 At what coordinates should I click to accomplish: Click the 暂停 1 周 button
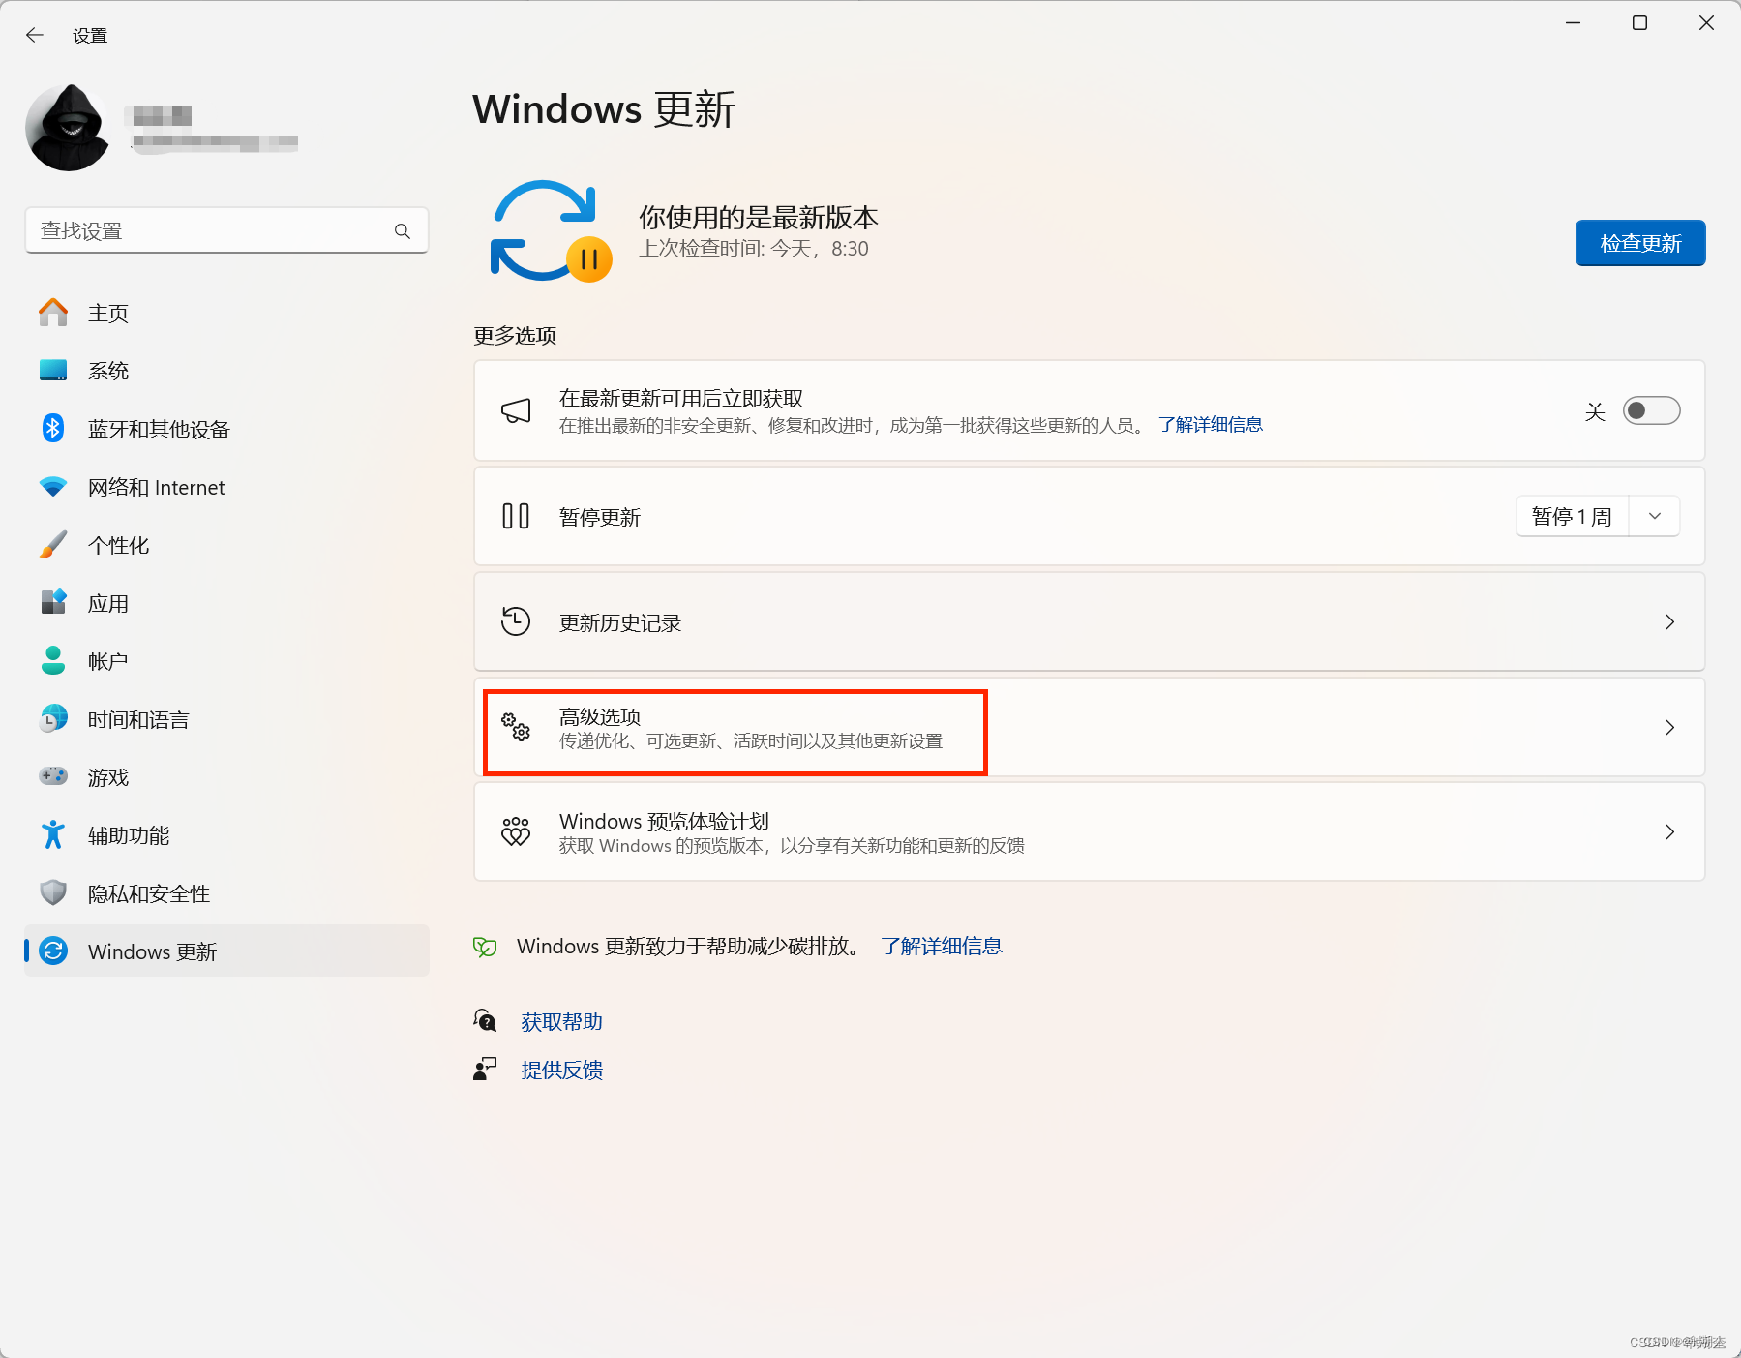point(1573,516)
